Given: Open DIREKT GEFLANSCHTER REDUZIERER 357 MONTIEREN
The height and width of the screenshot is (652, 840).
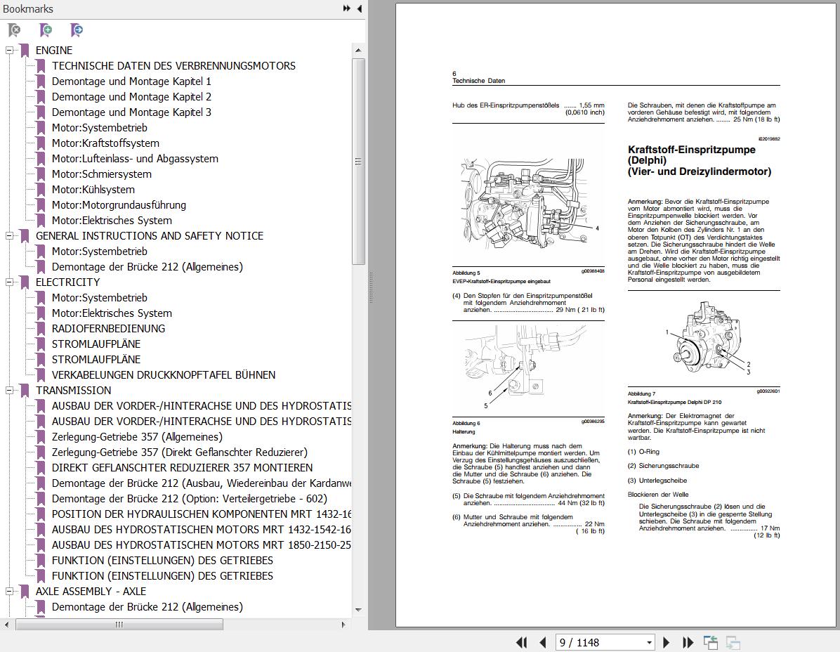Looking at the screenshot, I should coord(182,468).
